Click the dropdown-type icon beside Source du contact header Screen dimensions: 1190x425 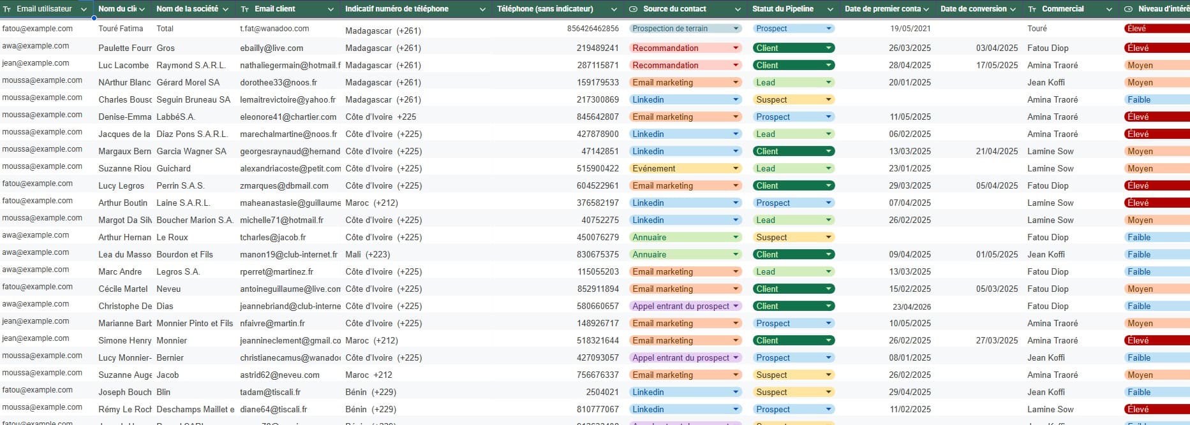pyautogui.click(x=633, y=10)
